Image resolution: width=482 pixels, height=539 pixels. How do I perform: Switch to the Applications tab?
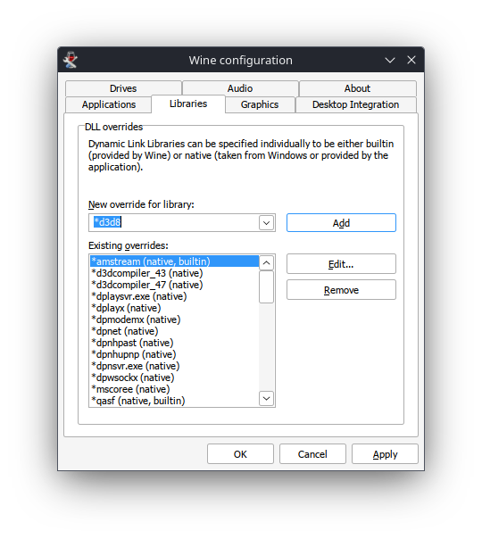109,104
